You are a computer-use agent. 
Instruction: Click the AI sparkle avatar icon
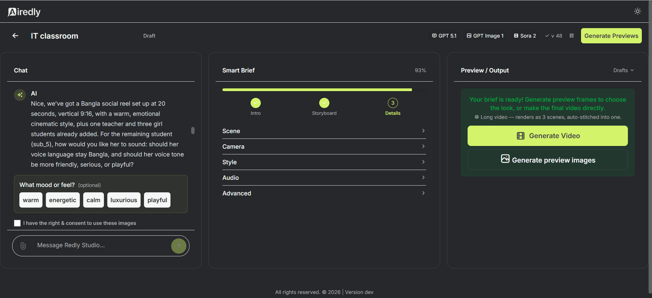click(20, 95)
